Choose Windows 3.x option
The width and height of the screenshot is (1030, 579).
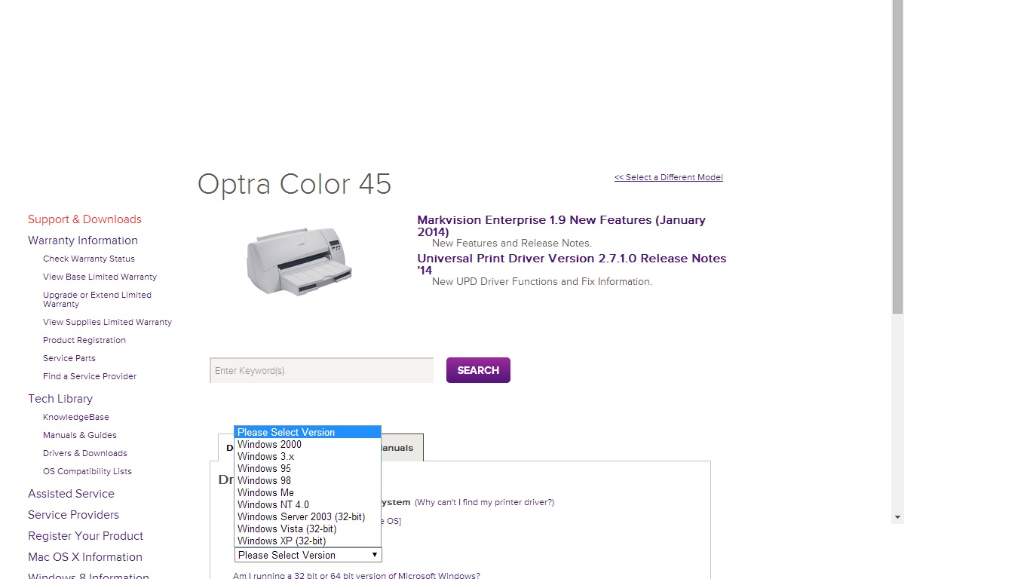(x=308, y=456)
